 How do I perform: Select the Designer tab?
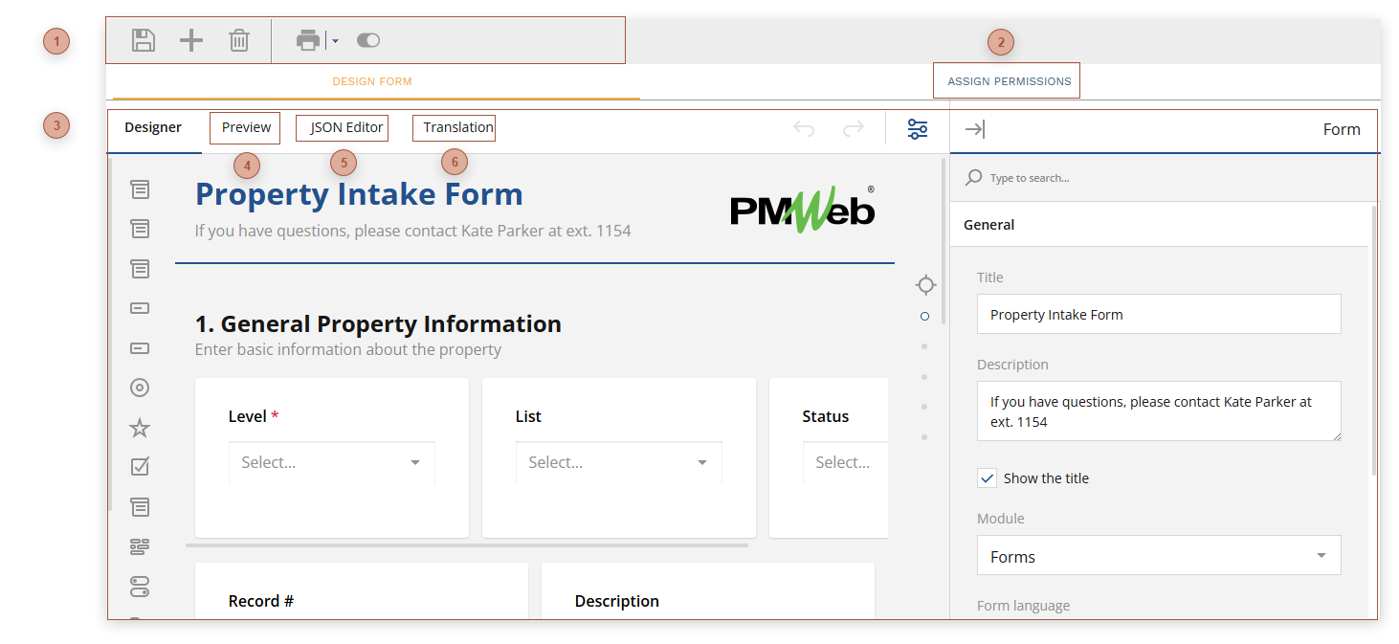[154, 126]
